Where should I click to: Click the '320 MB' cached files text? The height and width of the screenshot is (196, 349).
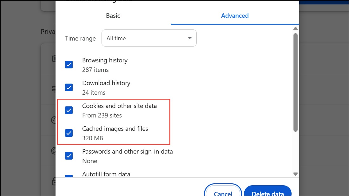click(93, 138)
